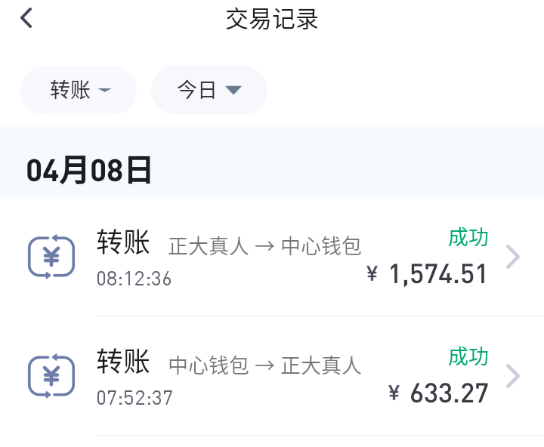Open the 转账 transaction type filter
This screenshot has width=544, height=447.
tap(79, 91)
